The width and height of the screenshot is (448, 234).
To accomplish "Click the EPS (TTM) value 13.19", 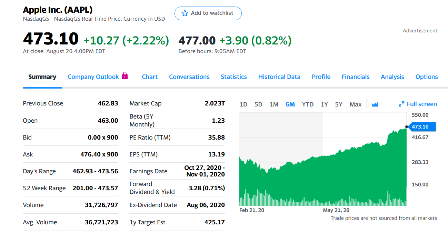I will [217, 154].
